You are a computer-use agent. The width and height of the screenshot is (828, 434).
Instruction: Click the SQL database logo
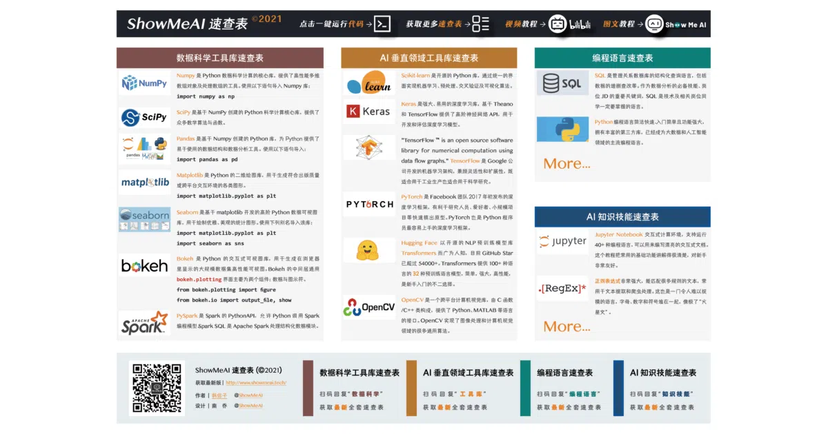pos(562,83)
